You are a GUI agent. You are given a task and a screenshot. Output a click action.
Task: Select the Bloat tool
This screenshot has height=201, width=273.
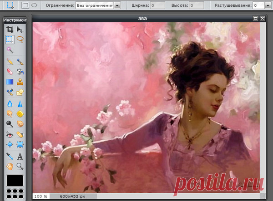coord(10,144)
